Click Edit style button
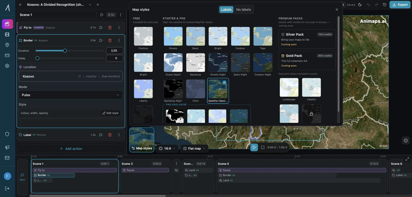 (x=110, y=113)
